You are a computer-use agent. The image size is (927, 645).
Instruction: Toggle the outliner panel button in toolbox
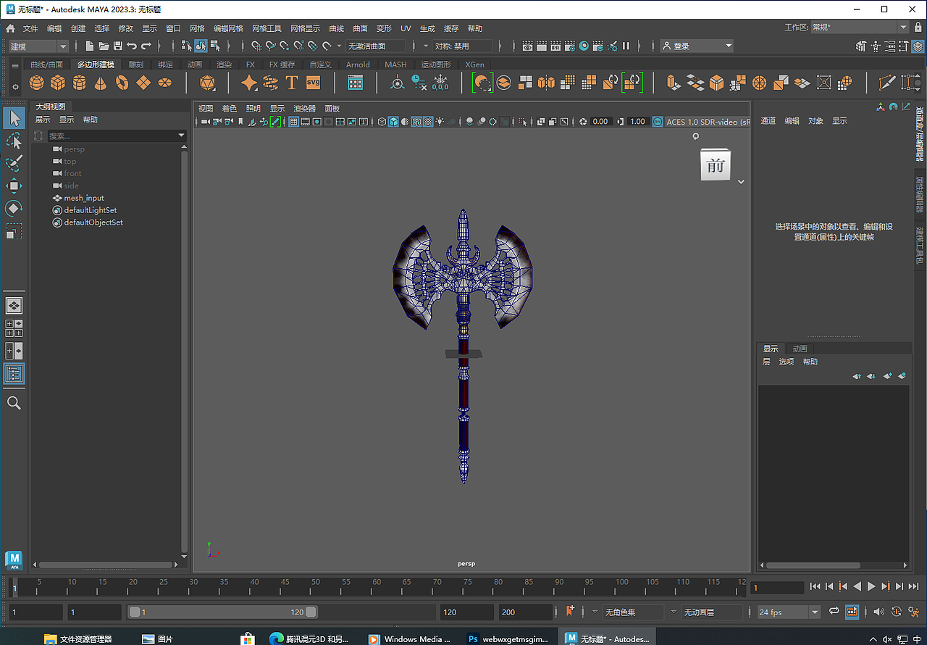[x=14, y=374]
